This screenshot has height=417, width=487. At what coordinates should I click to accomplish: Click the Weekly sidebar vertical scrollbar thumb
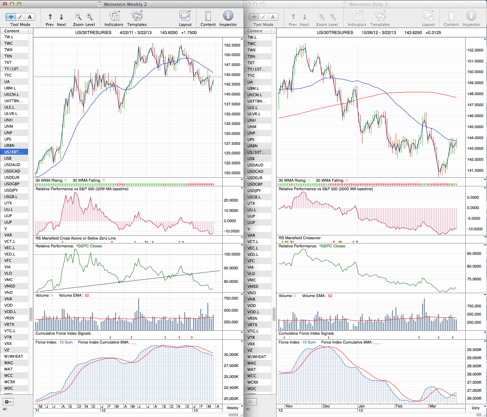pos(31,314)
